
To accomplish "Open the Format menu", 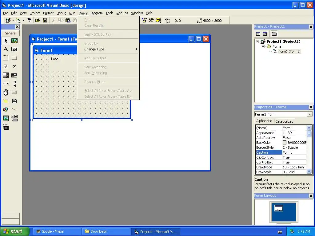I will pos(48,13).
